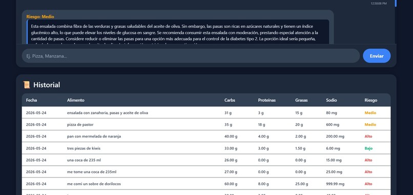Click the '15 g' fats value
The image size is (413, 195).
[299, 113]
